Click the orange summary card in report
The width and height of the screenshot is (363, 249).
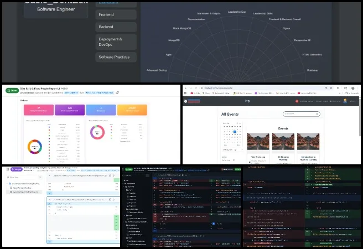(132, 110)
